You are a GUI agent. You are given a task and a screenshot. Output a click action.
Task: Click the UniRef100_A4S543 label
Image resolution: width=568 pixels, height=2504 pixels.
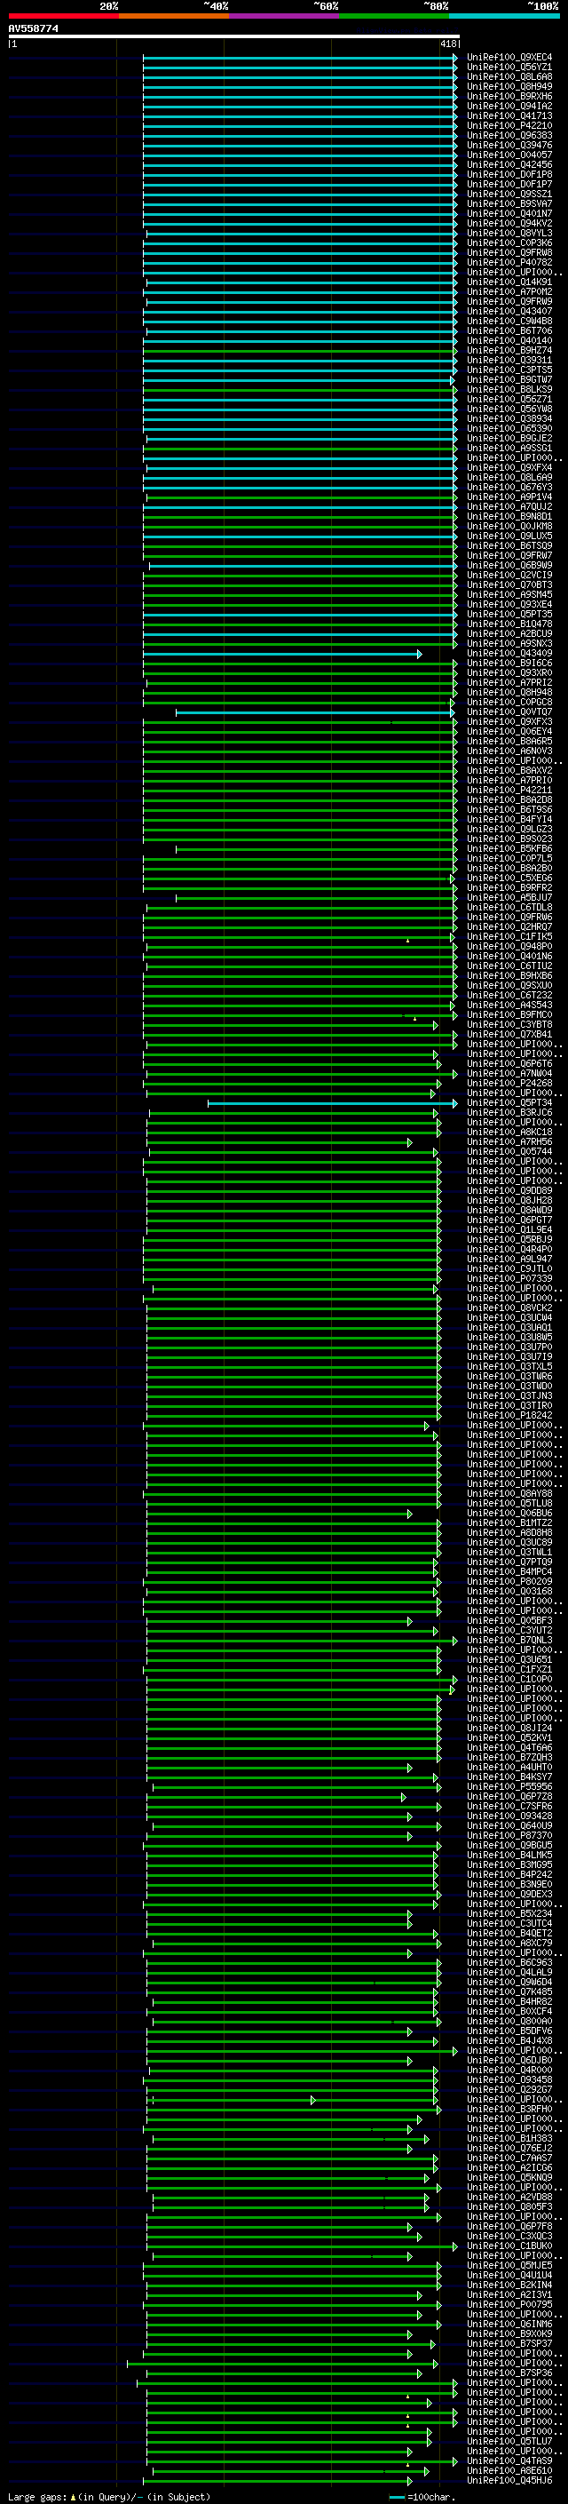(x=509, y=1004)
